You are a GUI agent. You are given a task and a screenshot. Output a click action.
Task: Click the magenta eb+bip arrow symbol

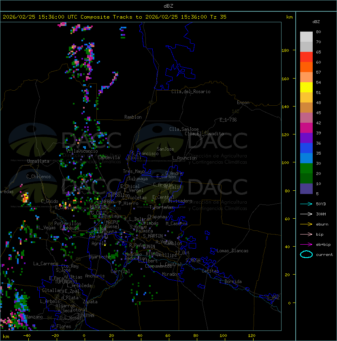click(306, 245)
